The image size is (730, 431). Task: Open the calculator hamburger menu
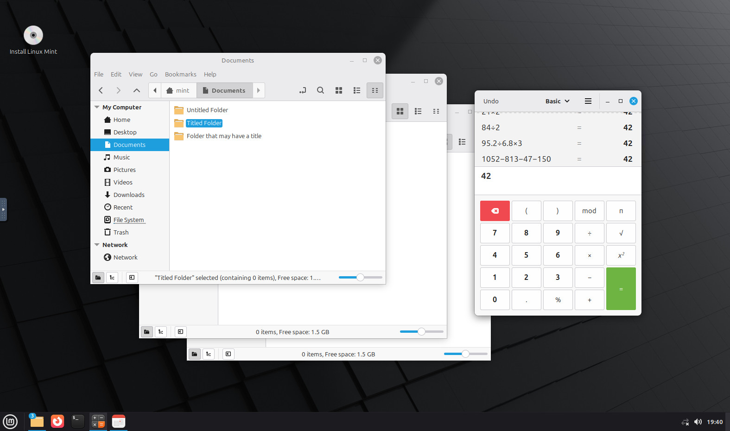click(x=588, y=101)
